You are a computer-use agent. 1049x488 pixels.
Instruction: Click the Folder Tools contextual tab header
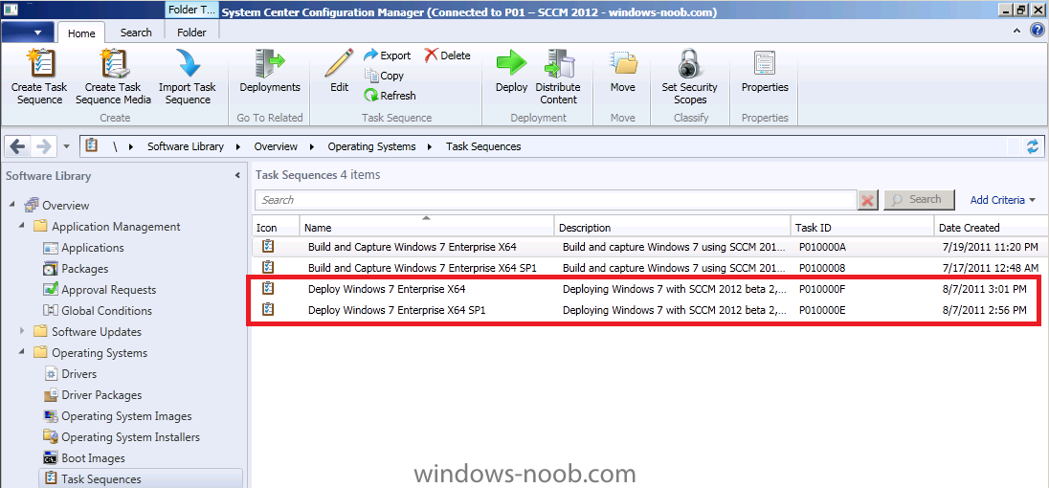[x=191, y=10]
